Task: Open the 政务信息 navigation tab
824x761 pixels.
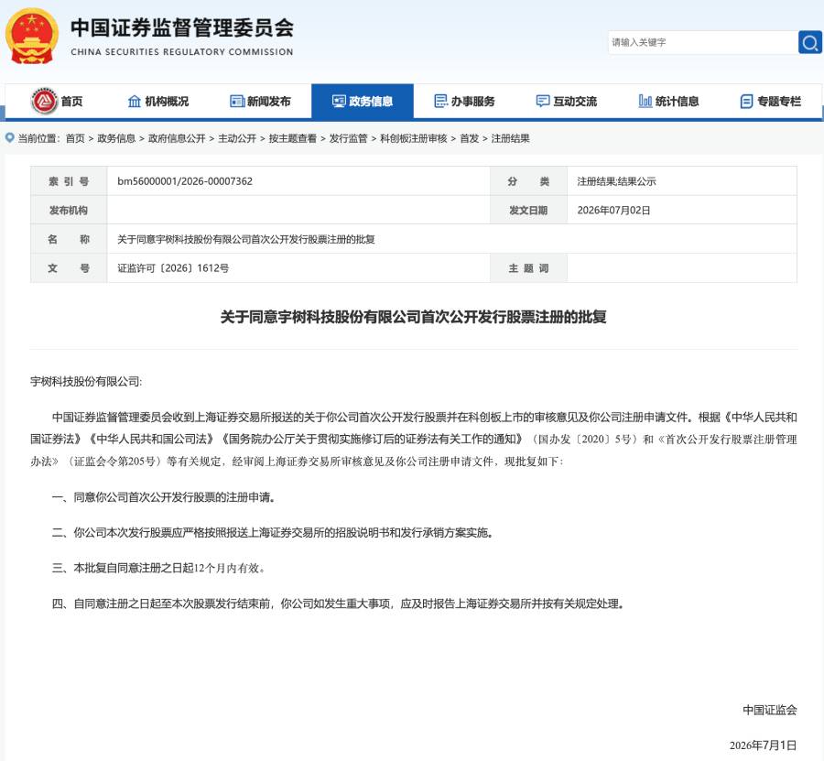Action: pyautogui.click(x=363, y=101)
